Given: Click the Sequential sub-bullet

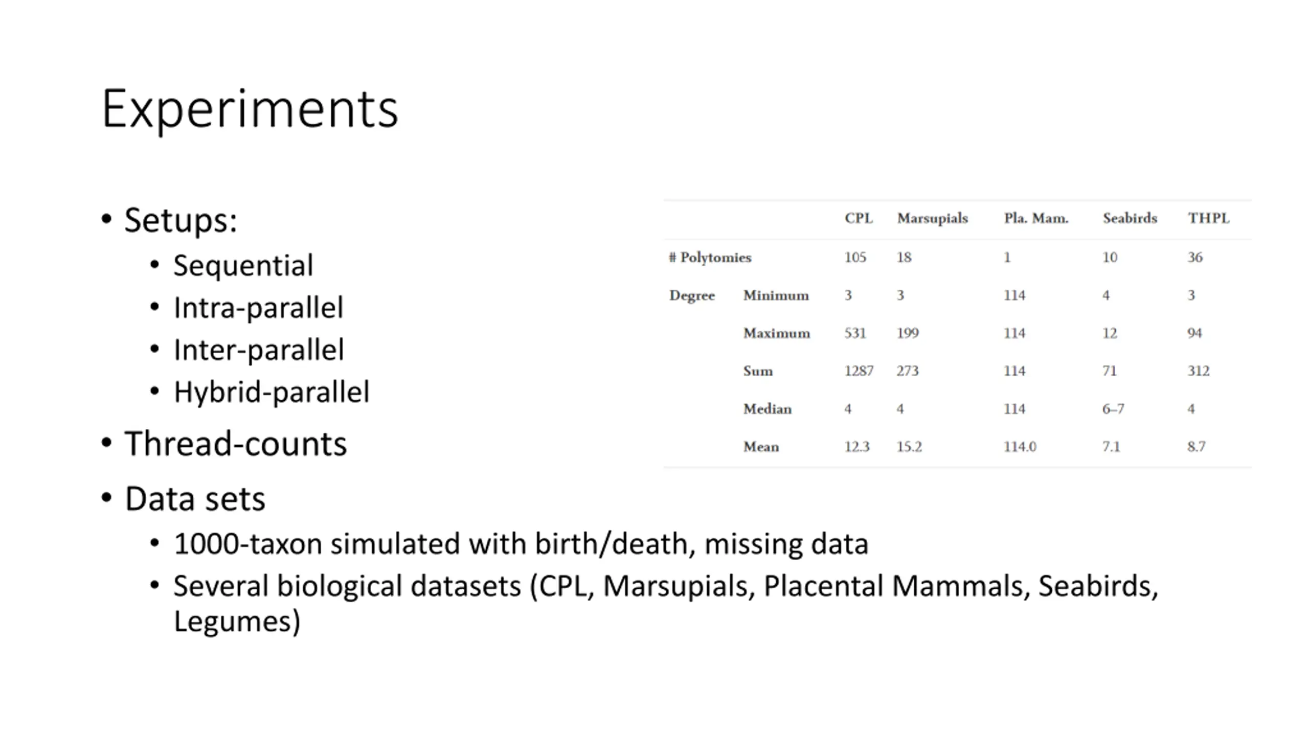Looking at the screenshot, I should (x=243, y=265).
